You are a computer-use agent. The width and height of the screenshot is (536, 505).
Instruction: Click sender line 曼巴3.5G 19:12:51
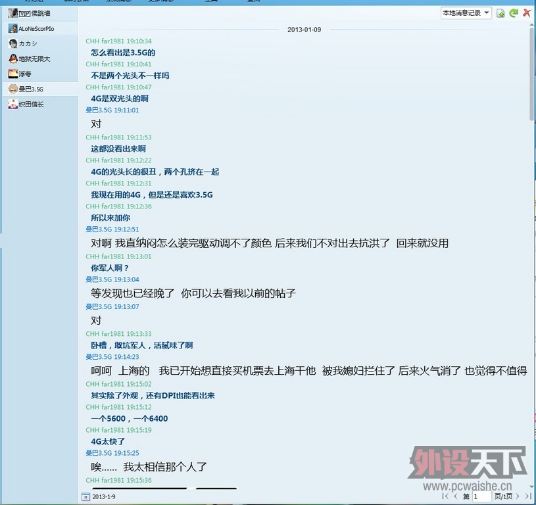[112, 229]
